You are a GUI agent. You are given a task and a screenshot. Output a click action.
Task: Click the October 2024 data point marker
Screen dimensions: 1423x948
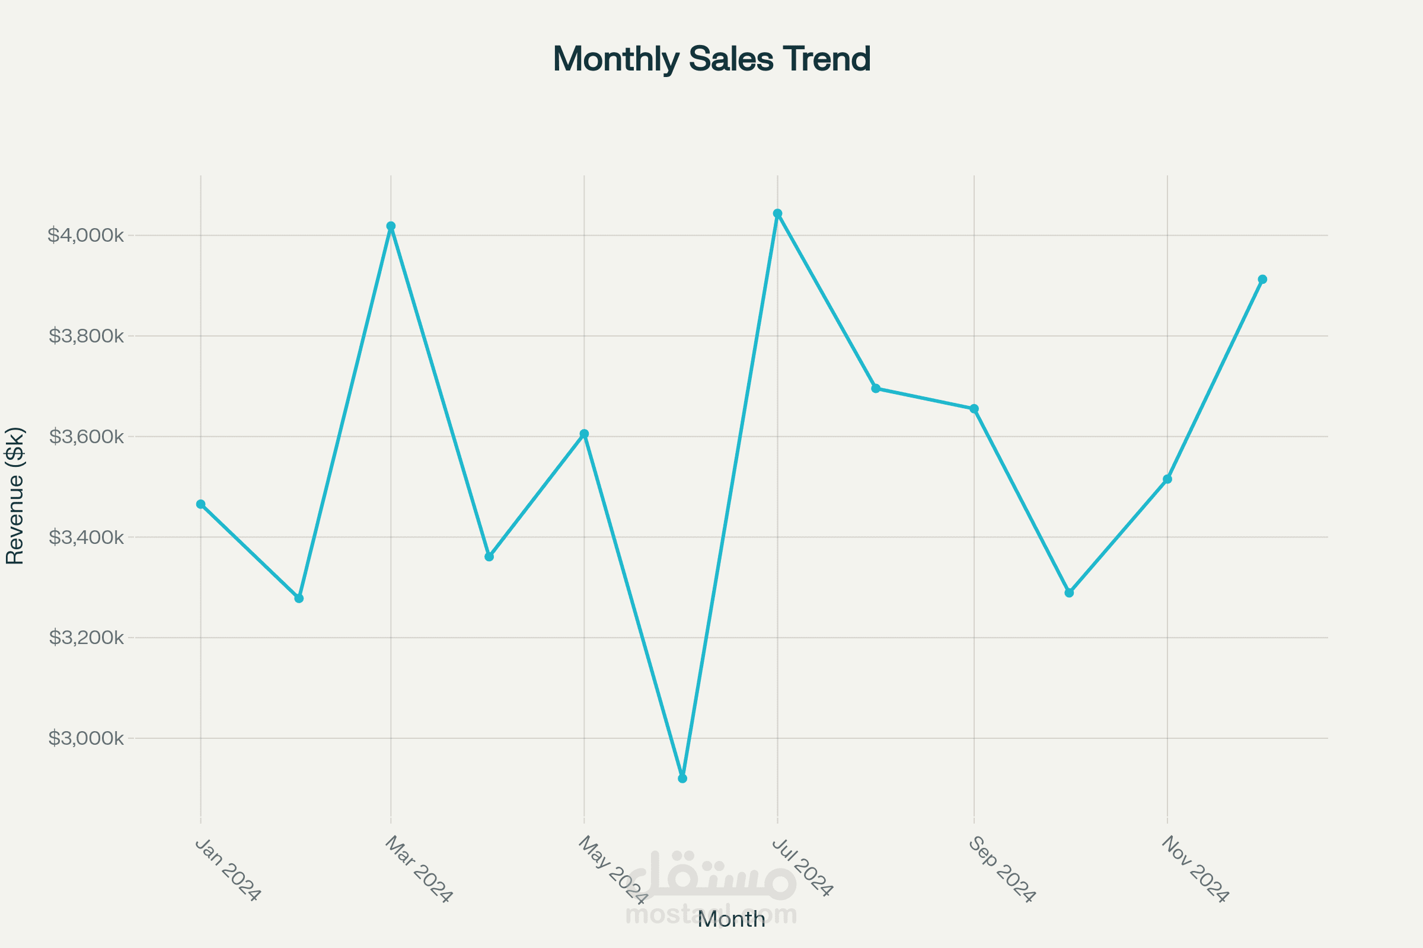pyautogui.click(x=1070, y=593)
